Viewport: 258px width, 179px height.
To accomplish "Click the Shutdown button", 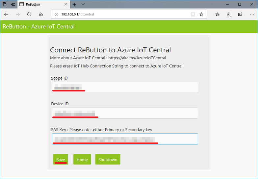I will pyautogui.click(x=108, y=159).
